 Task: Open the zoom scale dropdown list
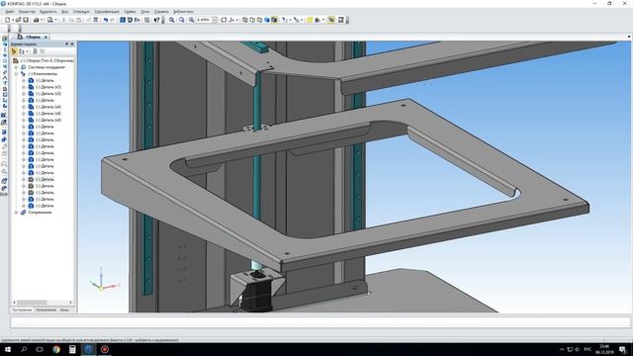pyautogui.click(x=215, y=20)
